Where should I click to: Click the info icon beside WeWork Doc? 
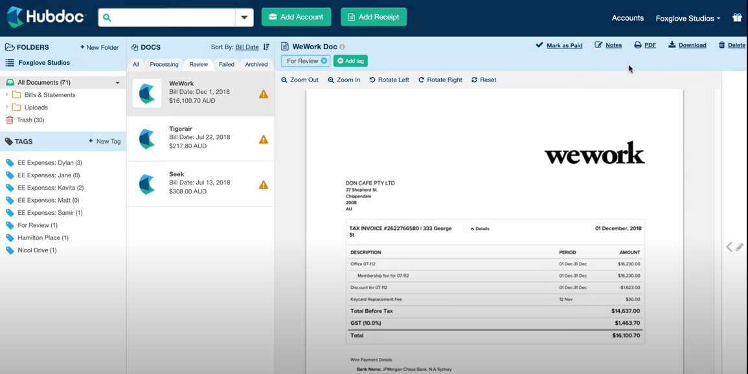coord(343,47)
